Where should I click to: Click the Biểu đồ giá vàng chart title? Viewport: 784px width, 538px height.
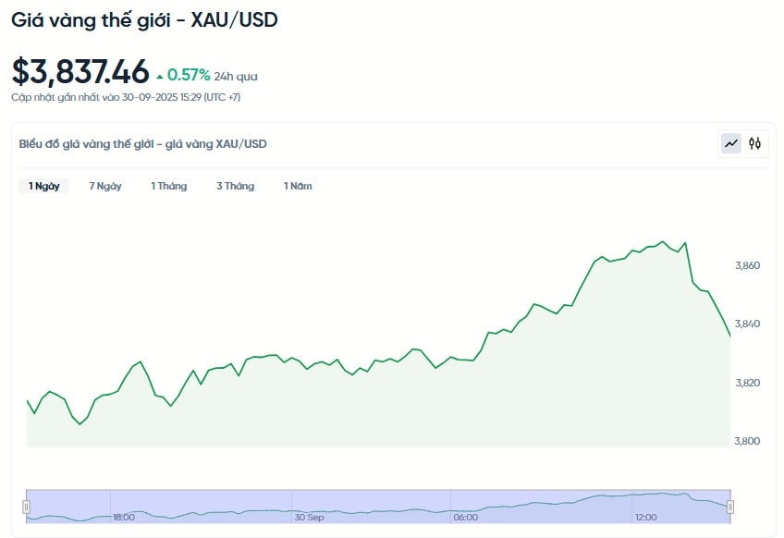pyautogui.click(x=143, y=143)
